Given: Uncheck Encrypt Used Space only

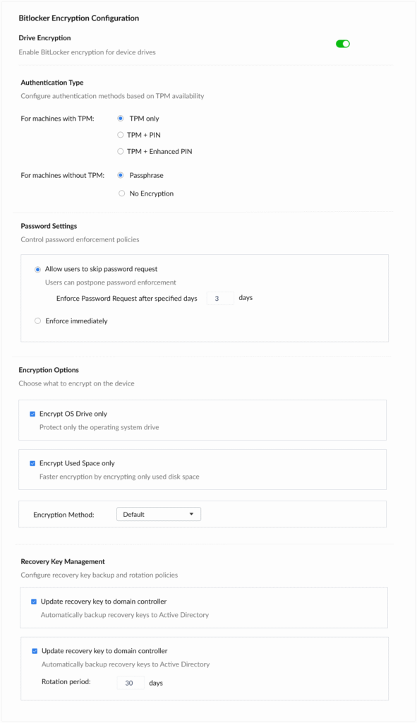Looking at the screenshot, I should (x=32, y=463).
